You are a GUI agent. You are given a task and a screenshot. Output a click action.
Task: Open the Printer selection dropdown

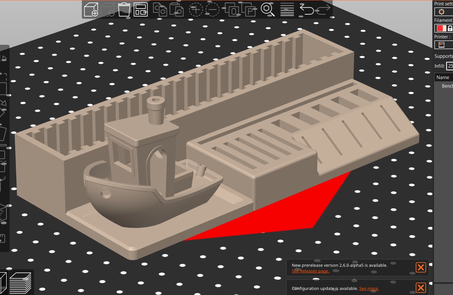point(442,44)
